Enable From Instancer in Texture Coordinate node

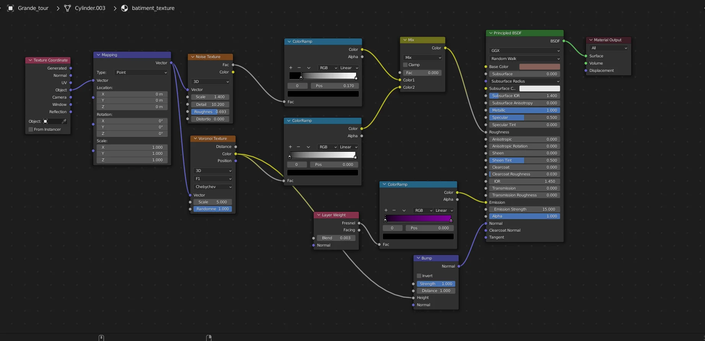coord(31,129)
